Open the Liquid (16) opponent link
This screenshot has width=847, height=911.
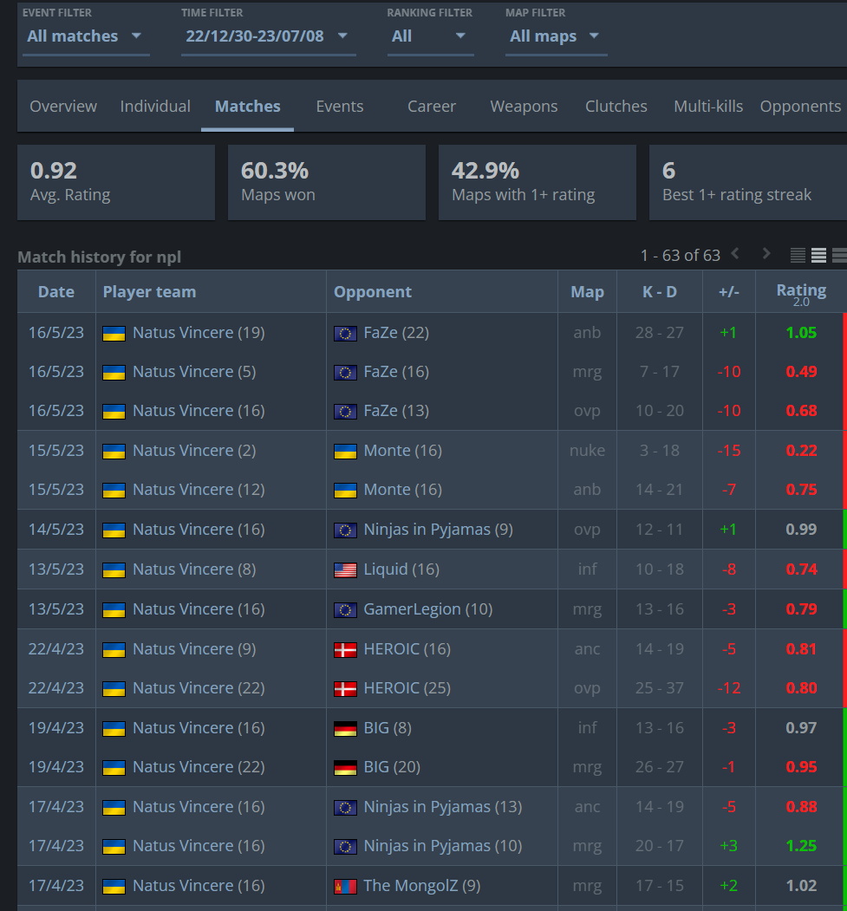(401, 569)
